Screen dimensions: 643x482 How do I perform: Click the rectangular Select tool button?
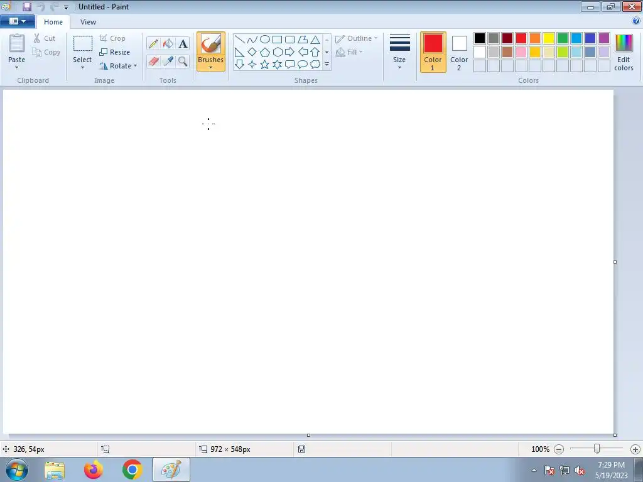tap(82, 48)
